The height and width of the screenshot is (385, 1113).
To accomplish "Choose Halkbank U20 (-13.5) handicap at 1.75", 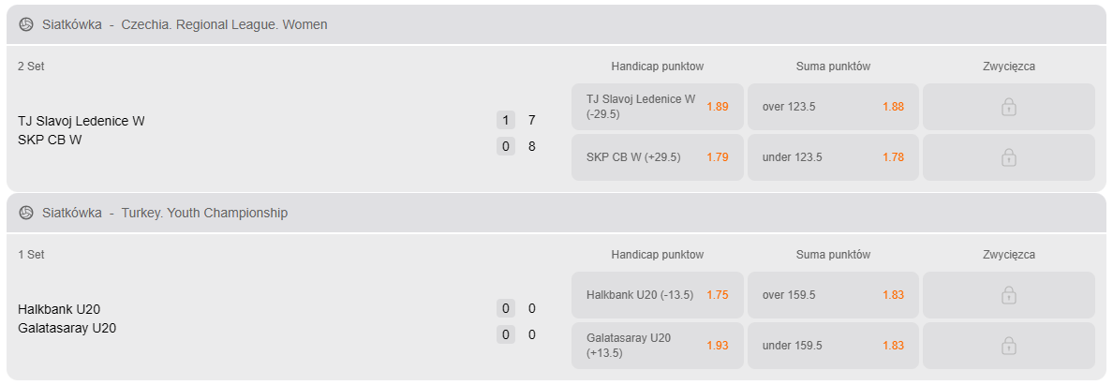I will (x=658, y=295).
